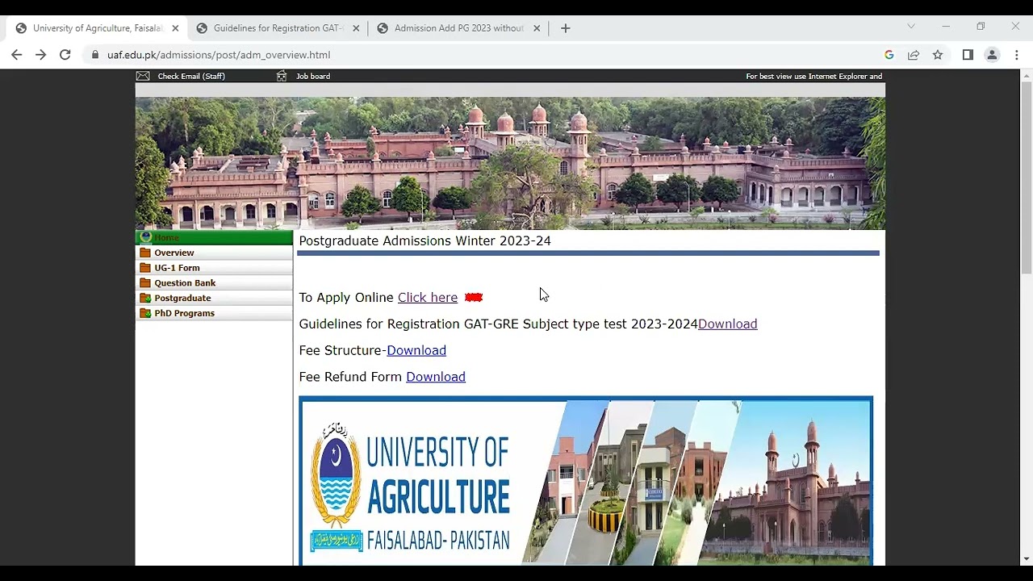Viewport: 1033px width, 581px height.
Task: Switch to Admission Add PG 2023 tab
Action: point(458,28)
